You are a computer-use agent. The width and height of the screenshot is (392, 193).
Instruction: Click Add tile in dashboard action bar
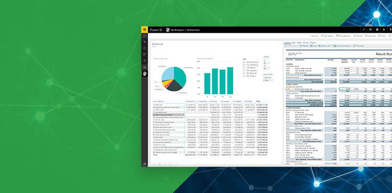(314, 36)
